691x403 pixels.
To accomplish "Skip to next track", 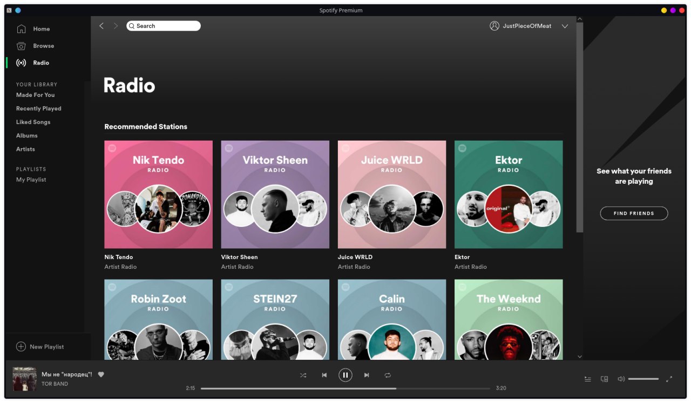I will (367, 375).
